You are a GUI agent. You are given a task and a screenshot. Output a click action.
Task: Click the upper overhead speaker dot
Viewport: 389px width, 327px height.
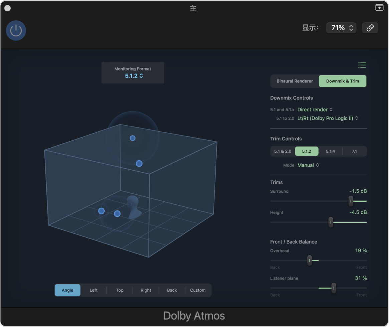pos(133,138)
